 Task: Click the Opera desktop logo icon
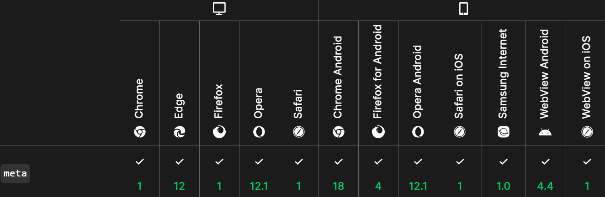click(x=259, y=132)
